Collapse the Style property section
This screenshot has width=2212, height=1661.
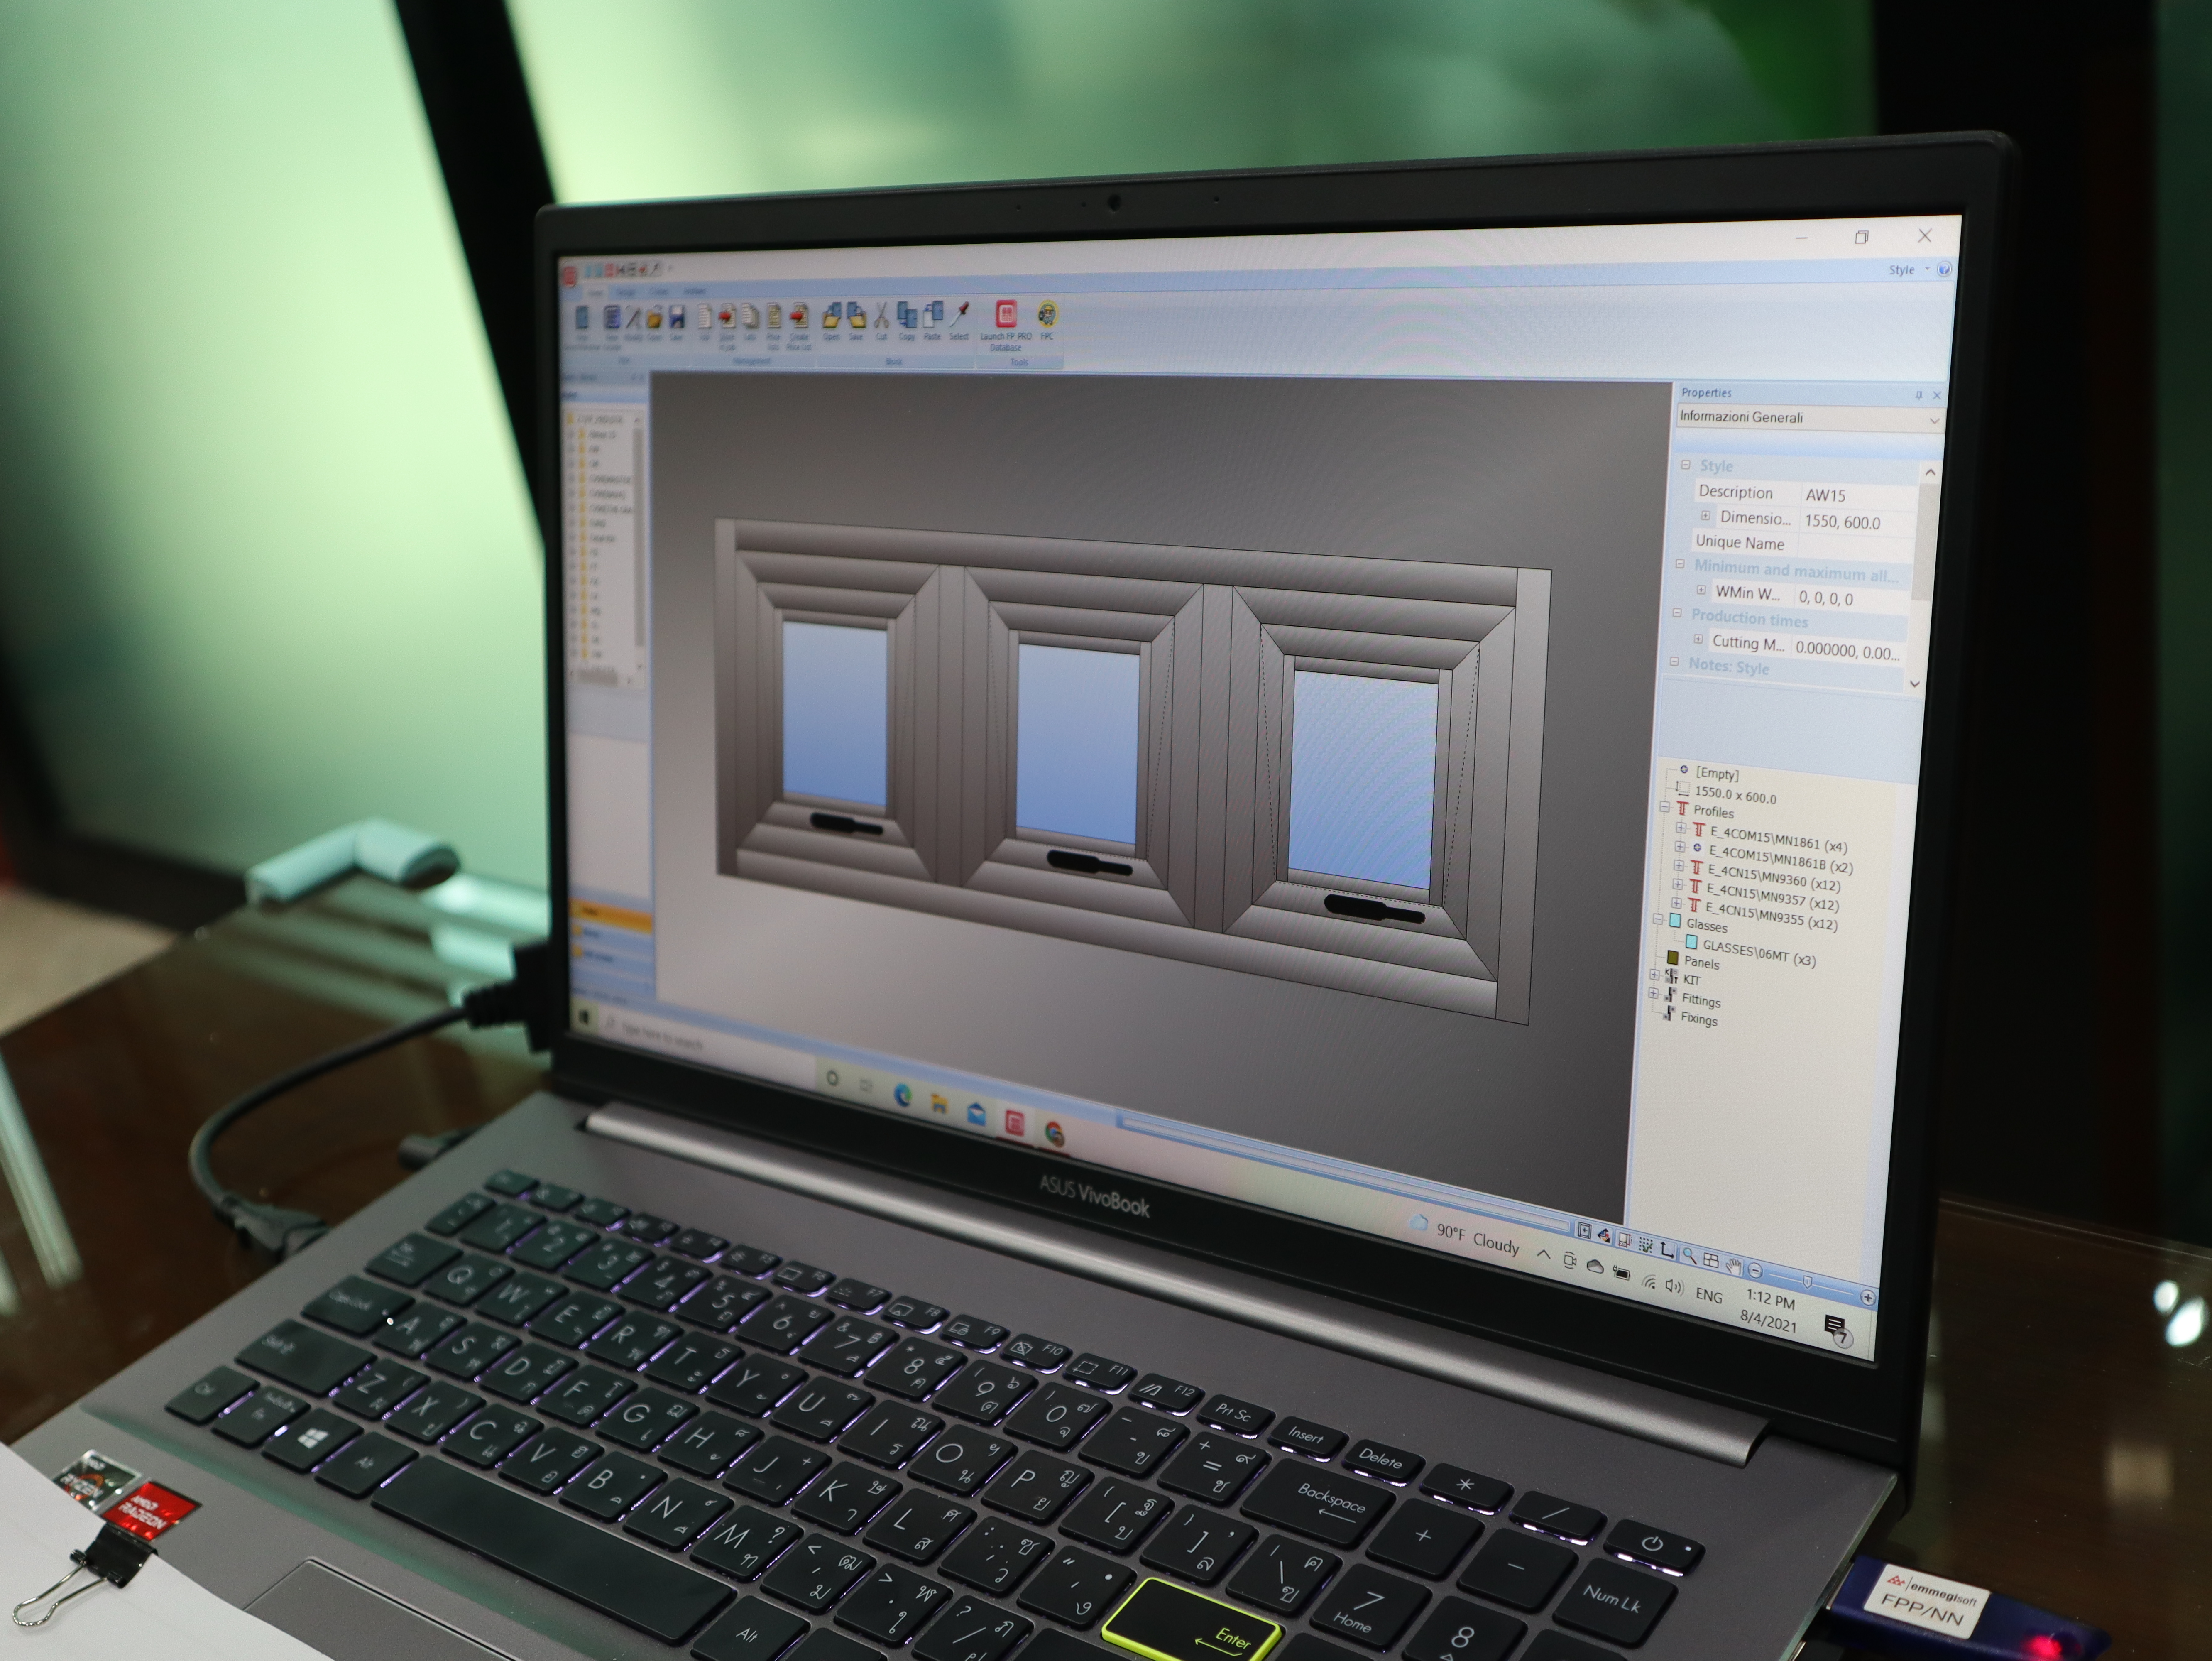[x=1686, y=465]
